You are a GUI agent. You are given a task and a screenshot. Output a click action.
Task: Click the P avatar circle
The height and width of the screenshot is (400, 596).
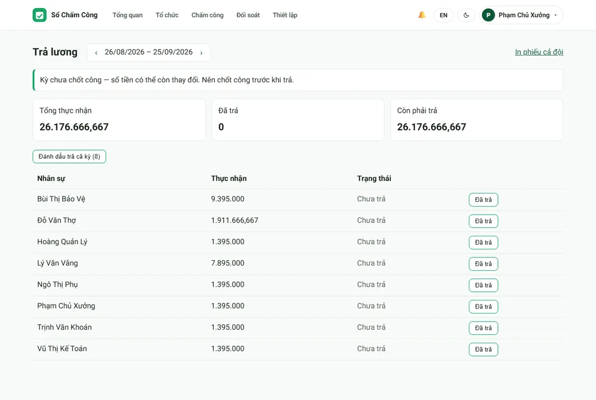tap(488, 15)
